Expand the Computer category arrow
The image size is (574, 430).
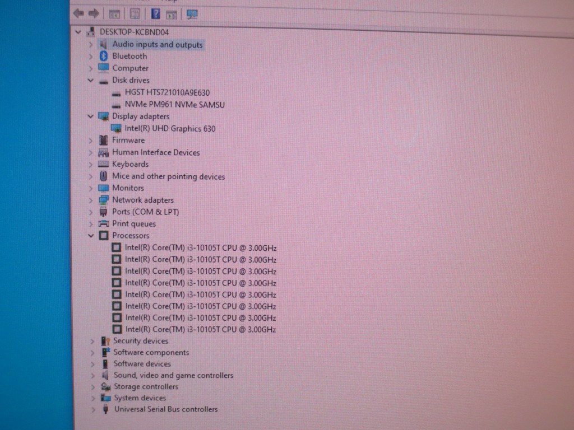pyautogui.click(x=91, y=68)
